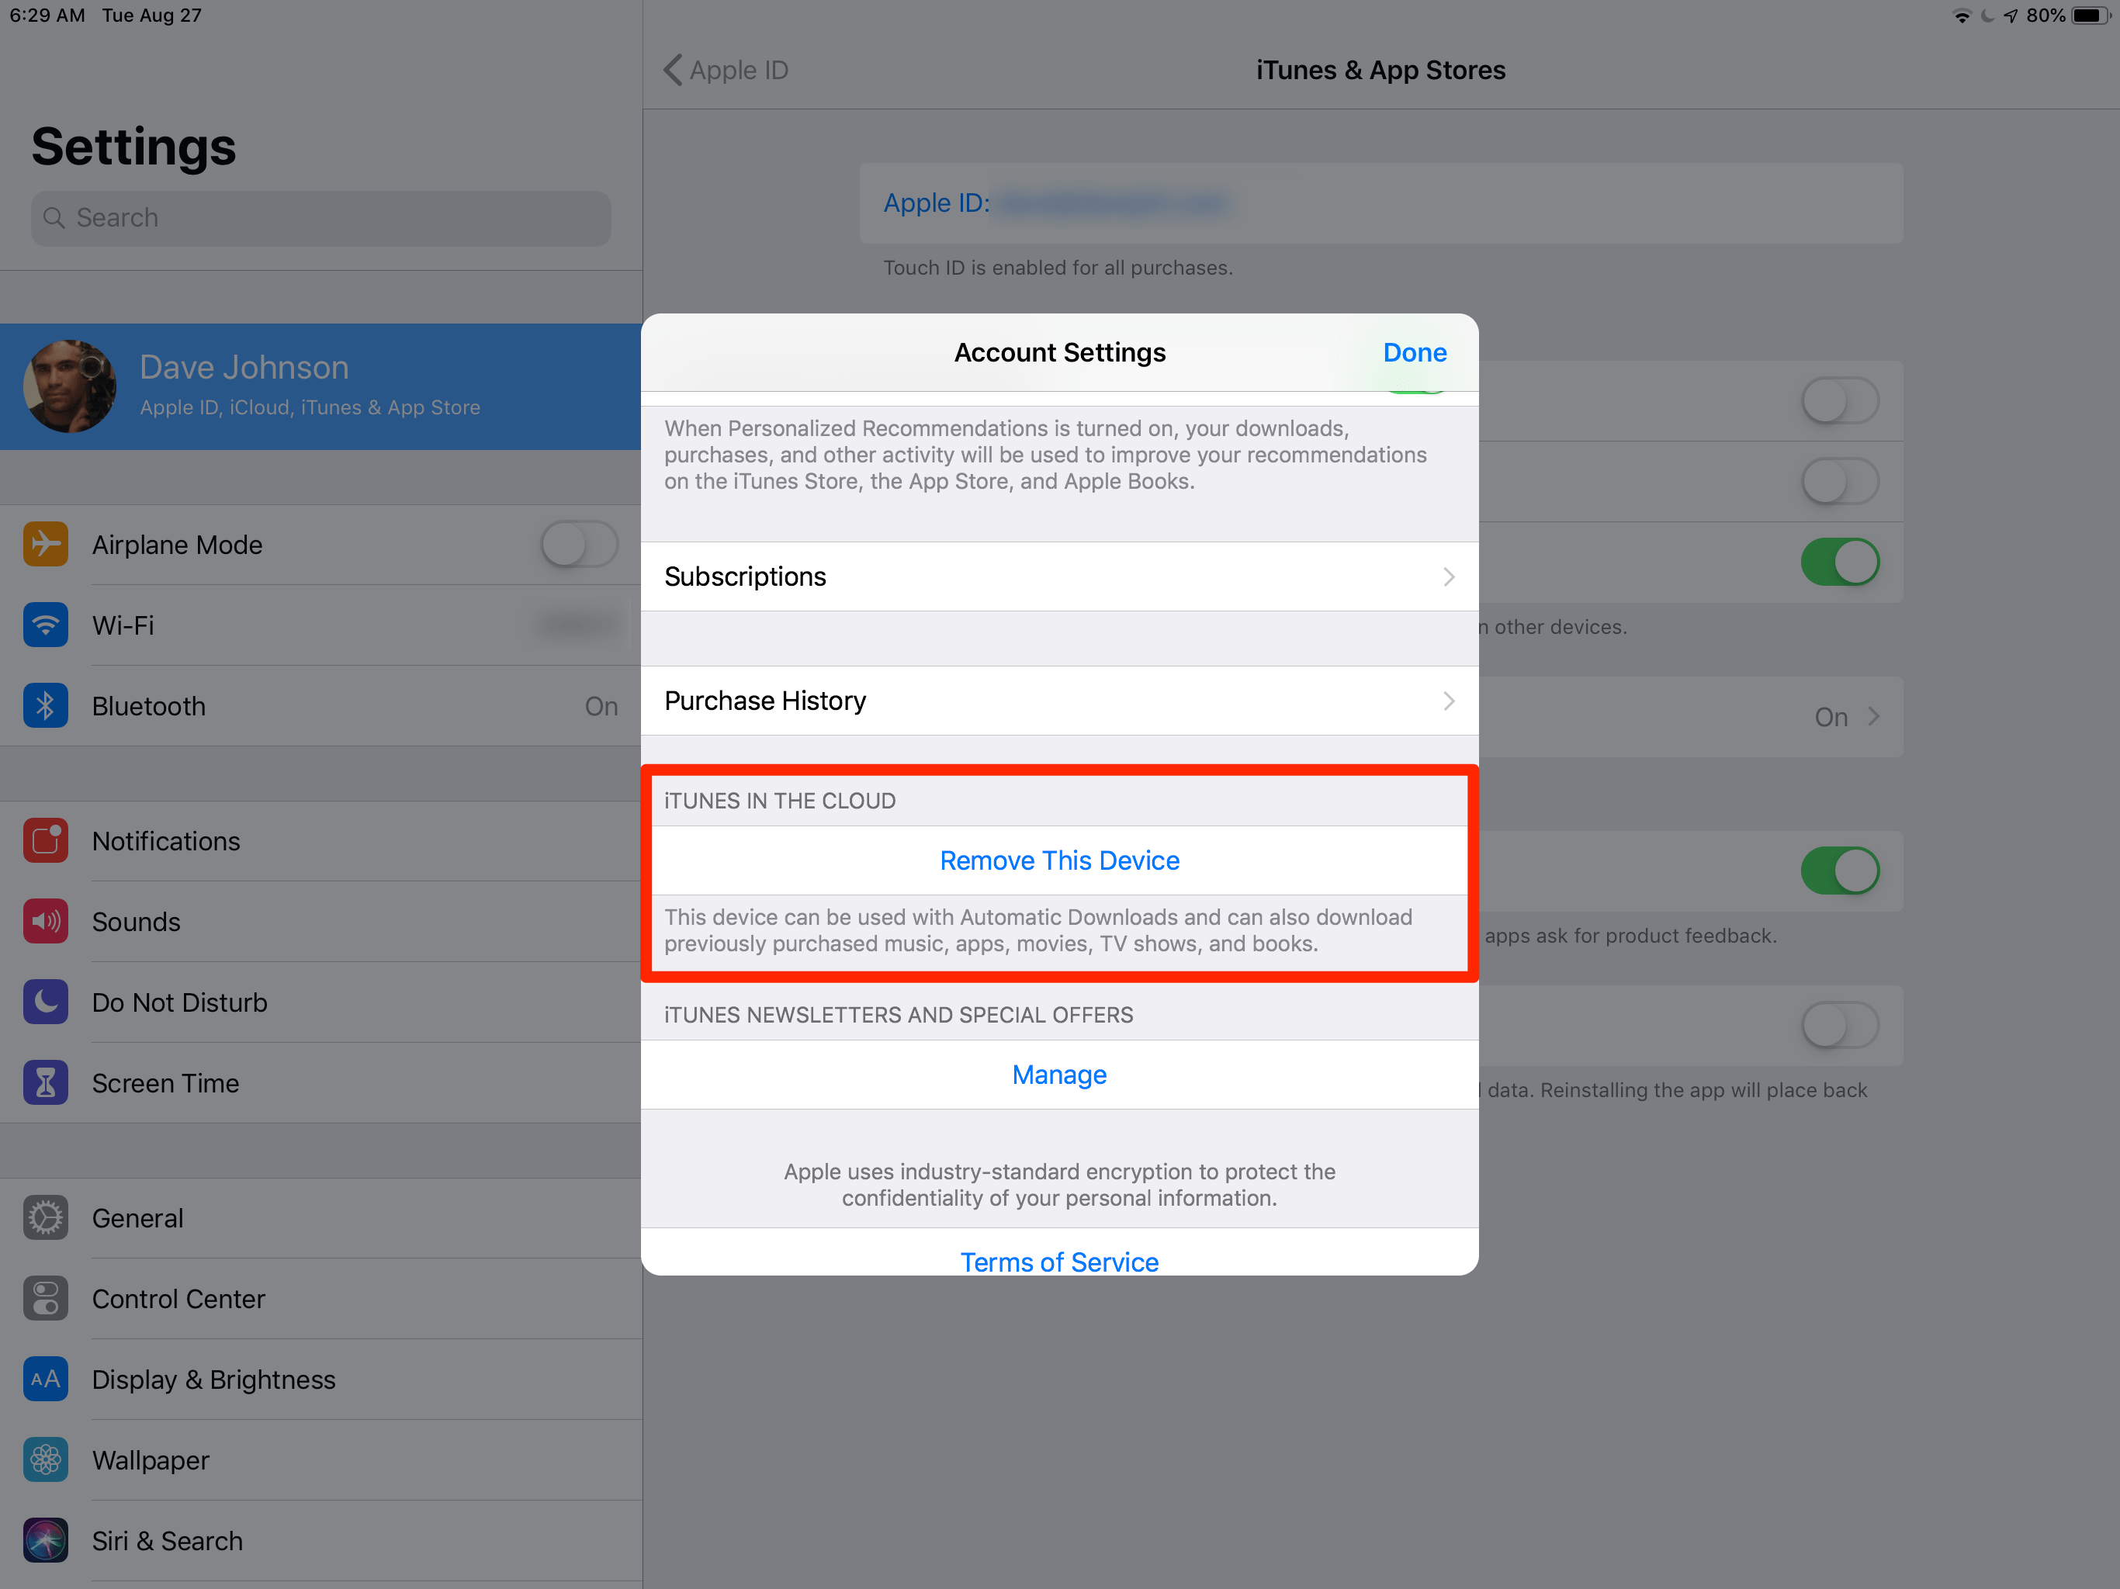Expand the Subscriptions row chevron
Image resolution: width=2120 pixels, height=1589 pixels.
(x=1448, y=576)
